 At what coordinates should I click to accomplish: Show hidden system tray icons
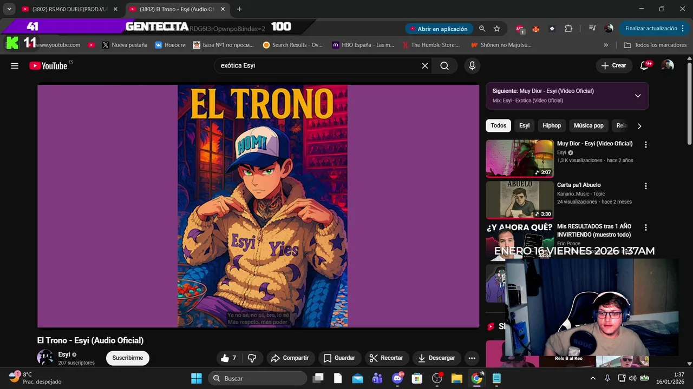pos(593,378)
